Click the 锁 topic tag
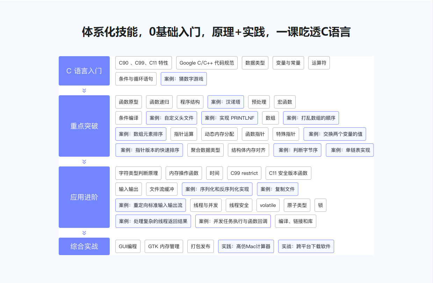 point(320,205)
